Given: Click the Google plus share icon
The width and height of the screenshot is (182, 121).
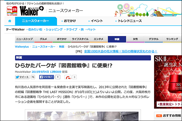Looking at the screenshot, I should click(68, 77).
